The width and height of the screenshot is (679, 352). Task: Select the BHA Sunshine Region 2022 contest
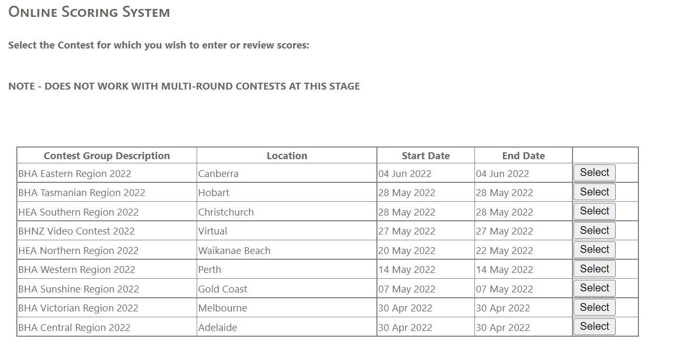coord(594,288)
